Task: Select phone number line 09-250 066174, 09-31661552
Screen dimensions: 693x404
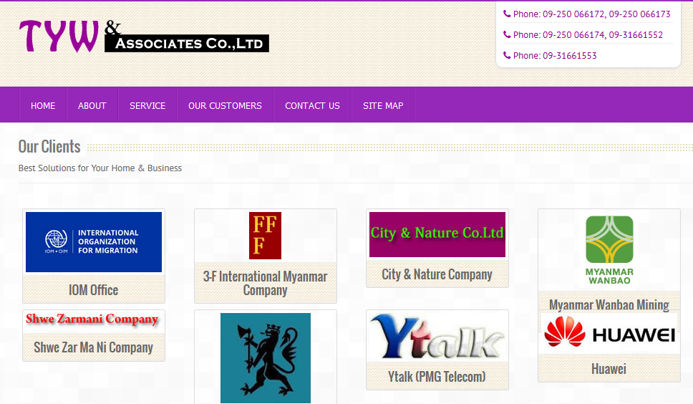Action: tap(588, 35)
